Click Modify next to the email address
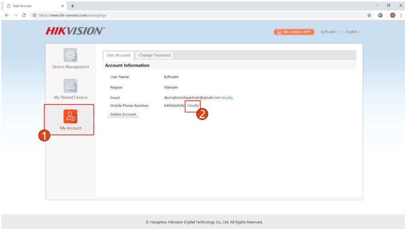Image resolution: width=405 pixels, height=229 pixels. tap(227, 98)
